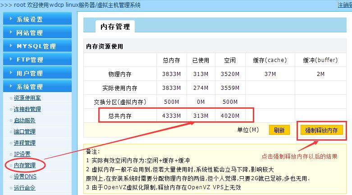The height and width of the screenshot is (195, 352).
Task: Open the 资源使用率 link
Action: [x=28, y=98]
